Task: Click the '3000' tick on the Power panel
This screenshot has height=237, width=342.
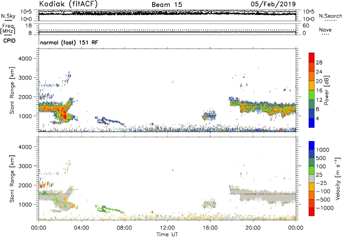Action: (x=25, y=78)
